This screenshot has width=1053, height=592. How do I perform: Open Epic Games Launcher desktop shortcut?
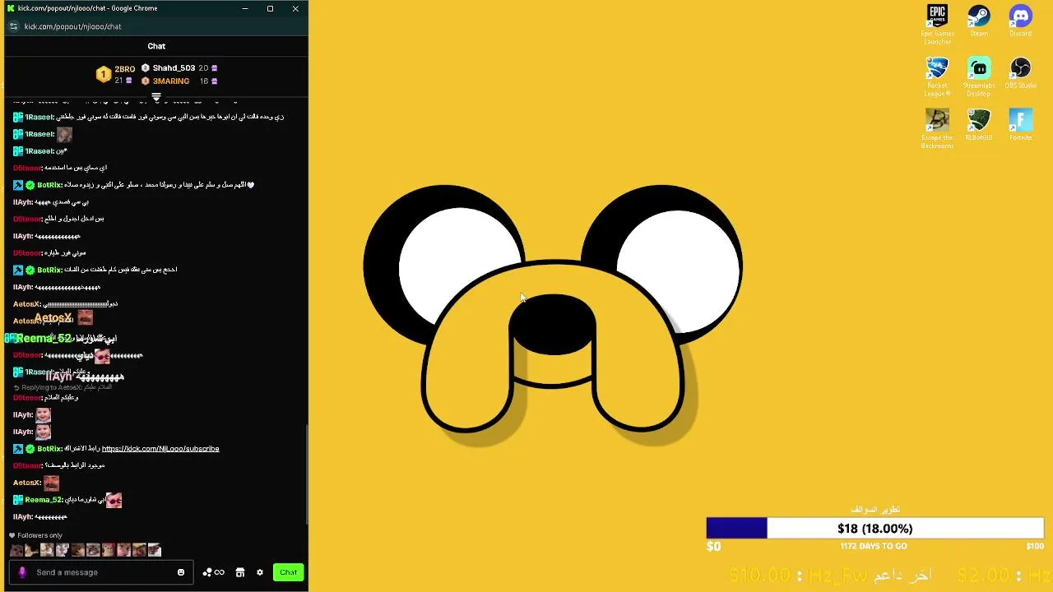(937, 25)
